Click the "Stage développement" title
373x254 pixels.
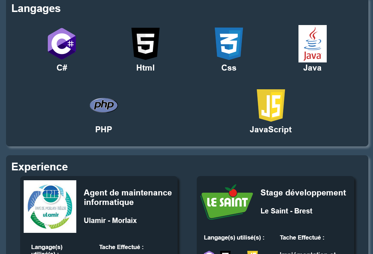click(303, 193)
